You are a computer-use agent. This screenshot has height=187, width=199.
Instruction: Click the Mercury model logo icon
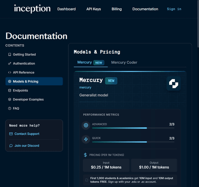[173, 84]
